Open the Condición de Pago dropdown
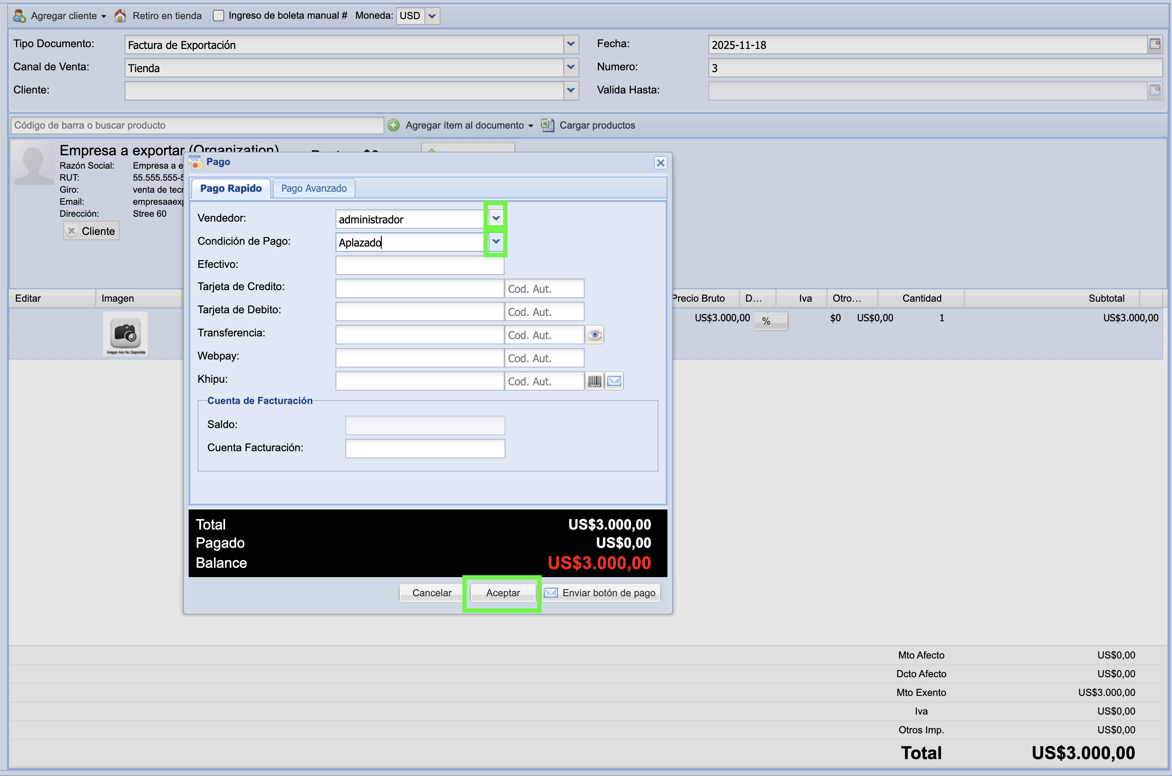 coord(495,242)
